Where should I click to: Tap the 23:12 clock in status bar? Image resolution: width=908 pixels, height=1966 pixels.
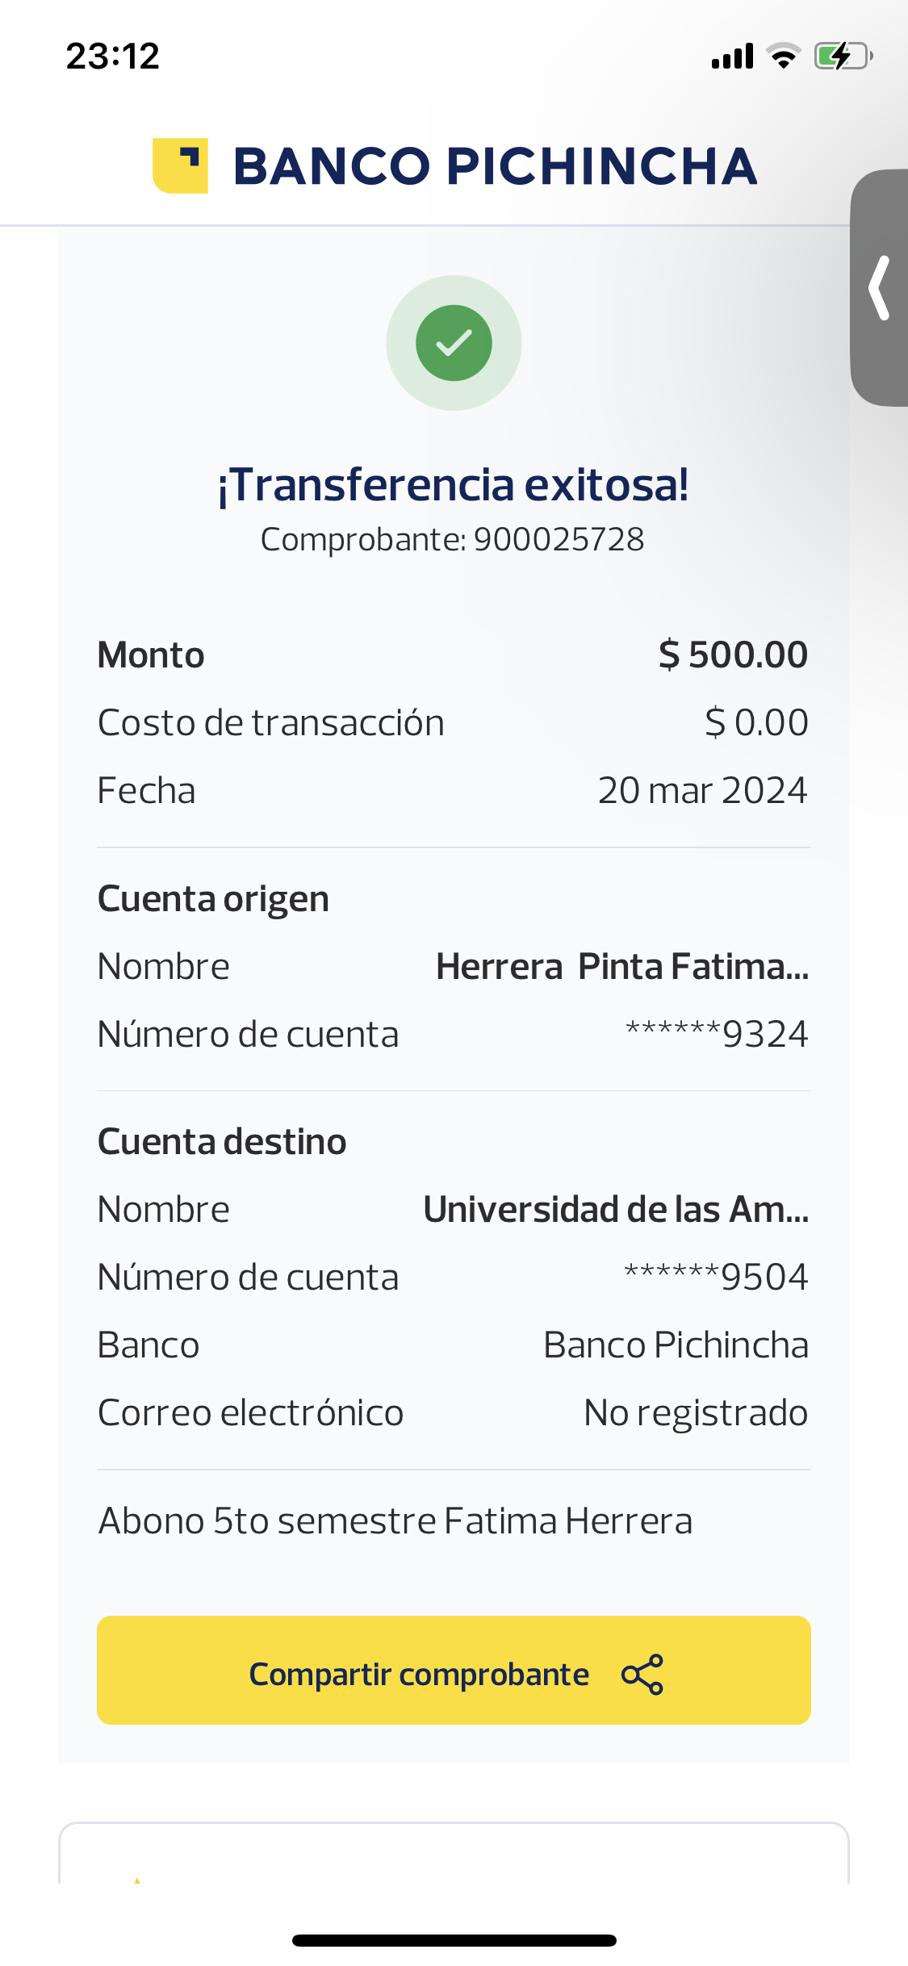pyautogui.click(x=113, y=56)
